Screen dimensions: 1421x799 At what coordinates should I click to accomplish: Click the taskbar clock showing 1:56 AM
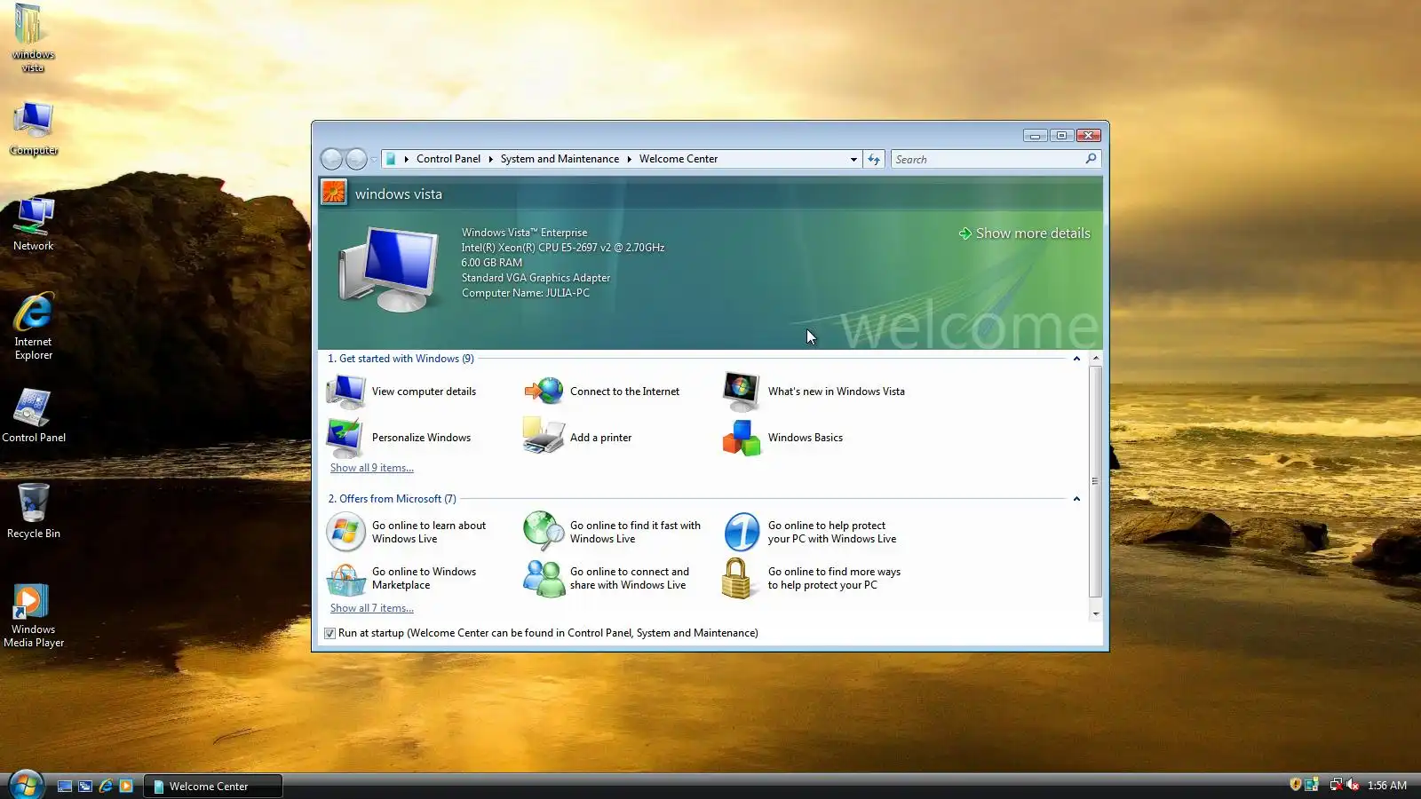pos(1387,785)
